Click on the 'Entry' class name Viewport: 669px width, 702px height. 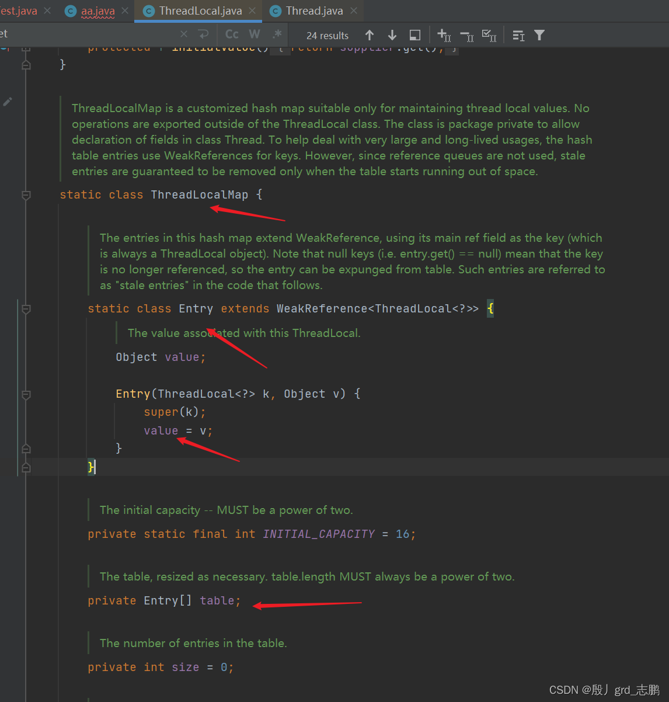click(196, 308)
